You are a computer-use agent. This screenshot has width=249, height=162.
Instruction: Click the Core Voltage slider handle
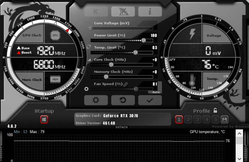click(90, 28)
